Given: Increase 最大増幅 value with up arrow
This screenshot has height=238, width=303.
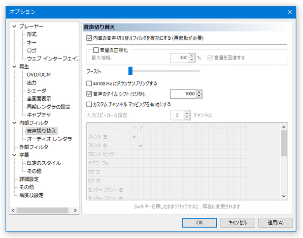Looking at the screenshot, I should click(192, 56).
